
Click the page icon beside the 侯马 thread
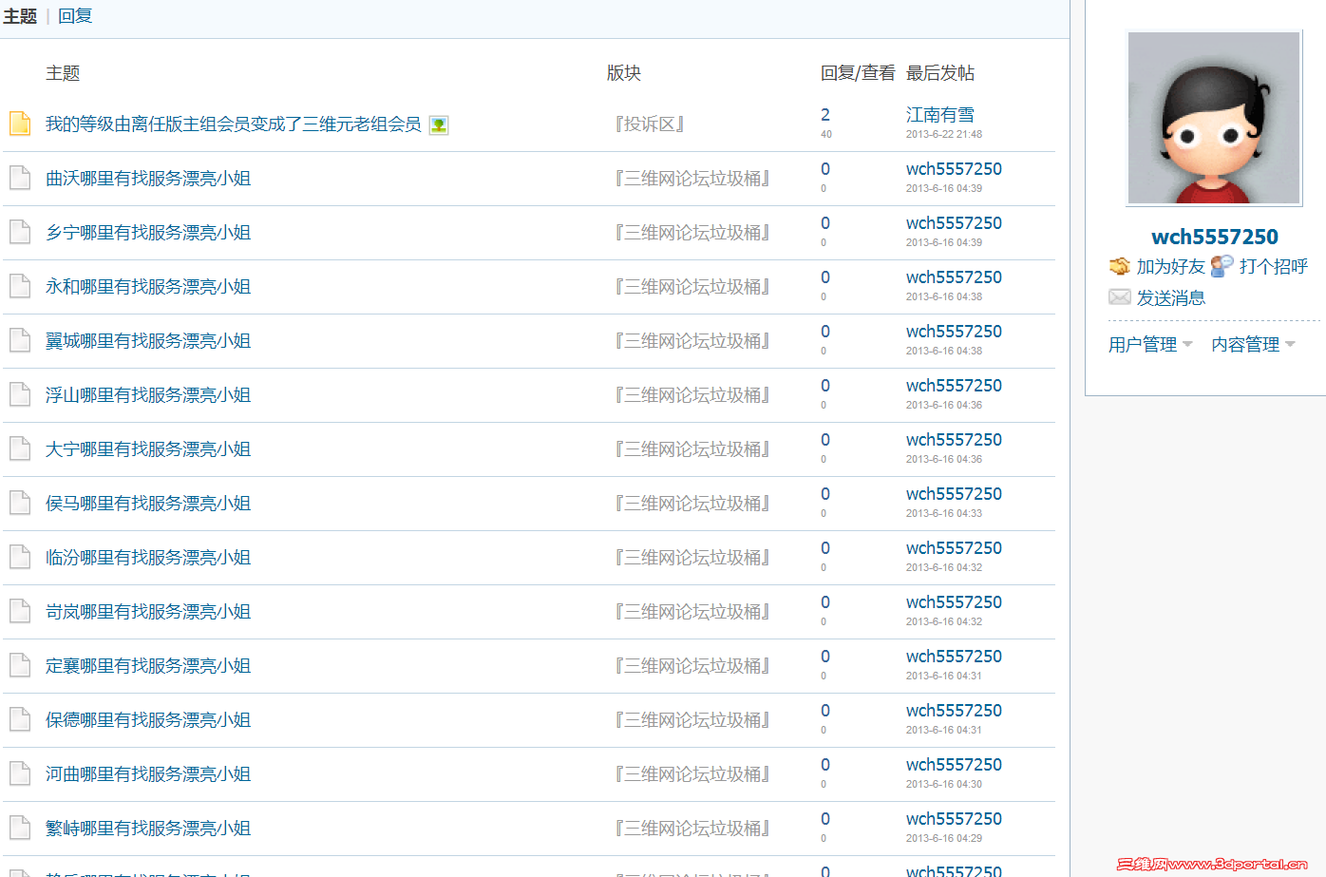click(19, 504)
